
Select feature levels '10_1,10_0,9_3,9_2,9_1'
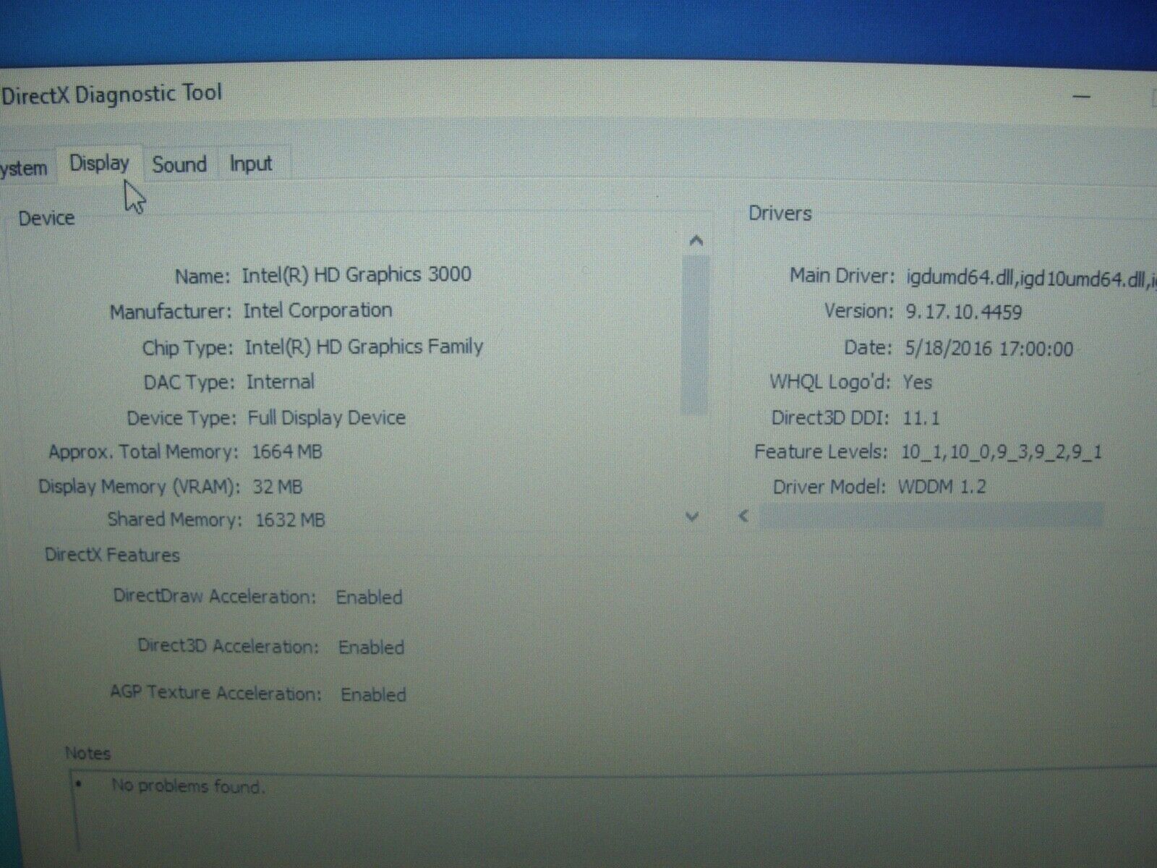[x=1002, y=453]
